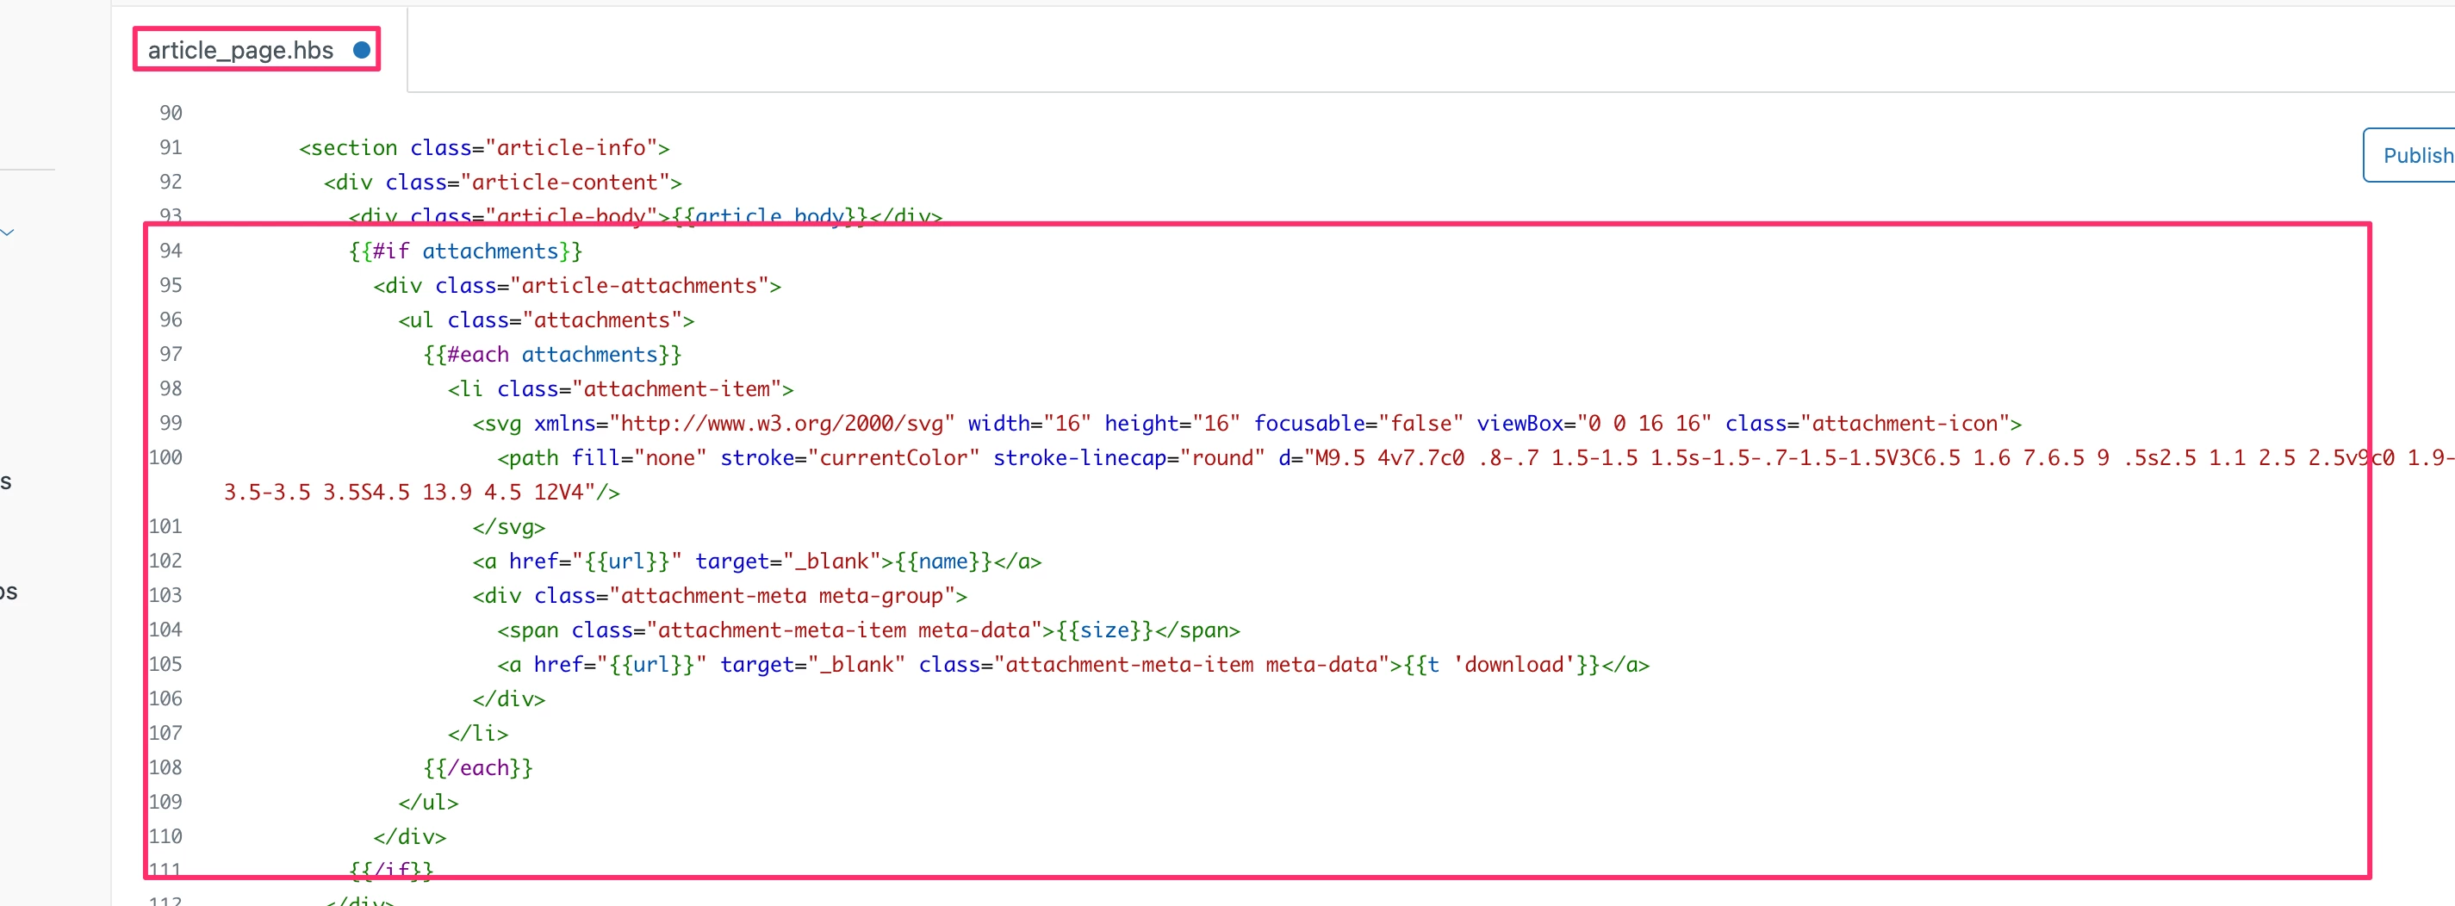This screenshot has height=906, width=2455.
Task: Click the span {{size}} code line
Action: click(868, 630)
